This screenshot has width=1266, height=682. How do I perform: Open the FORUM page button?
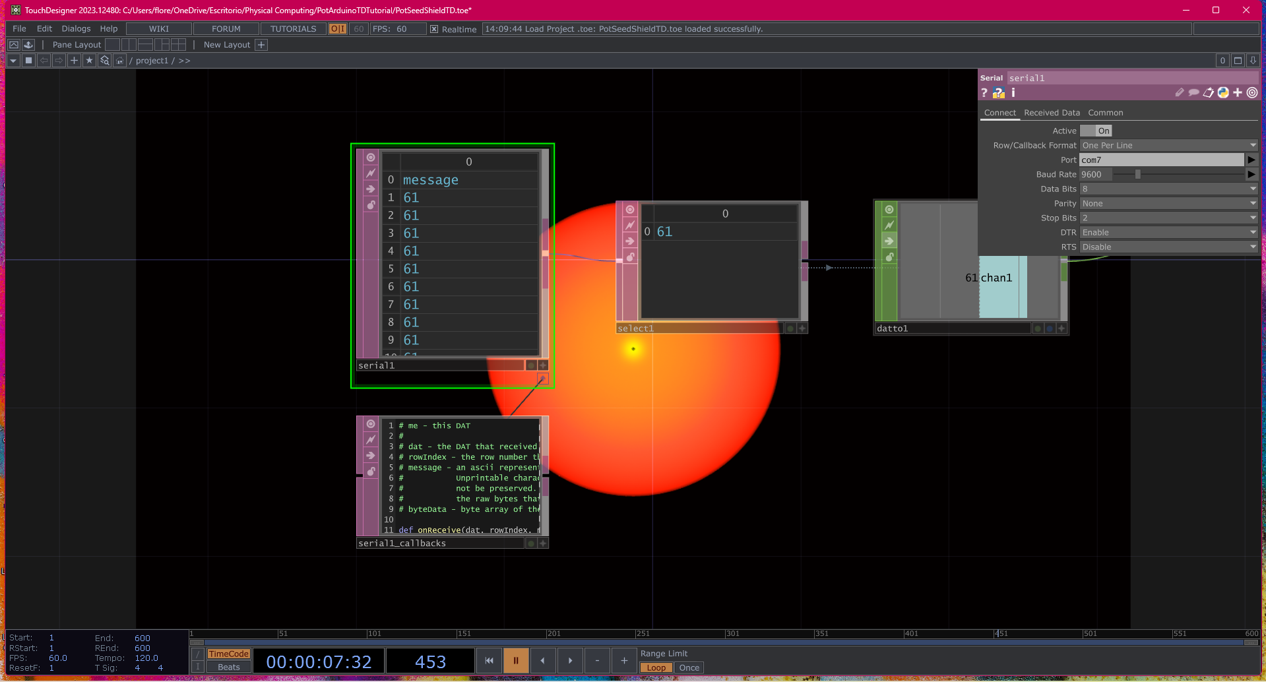click(226, 28)
